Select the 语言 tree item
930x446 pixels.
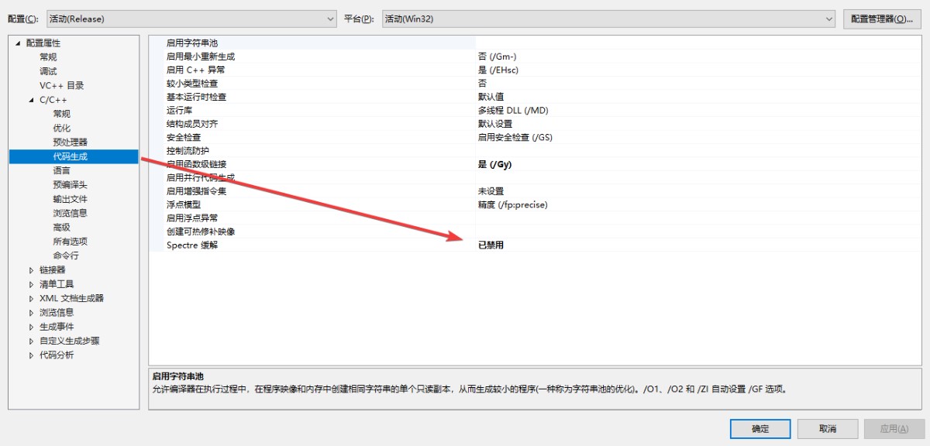pos(61,170)
